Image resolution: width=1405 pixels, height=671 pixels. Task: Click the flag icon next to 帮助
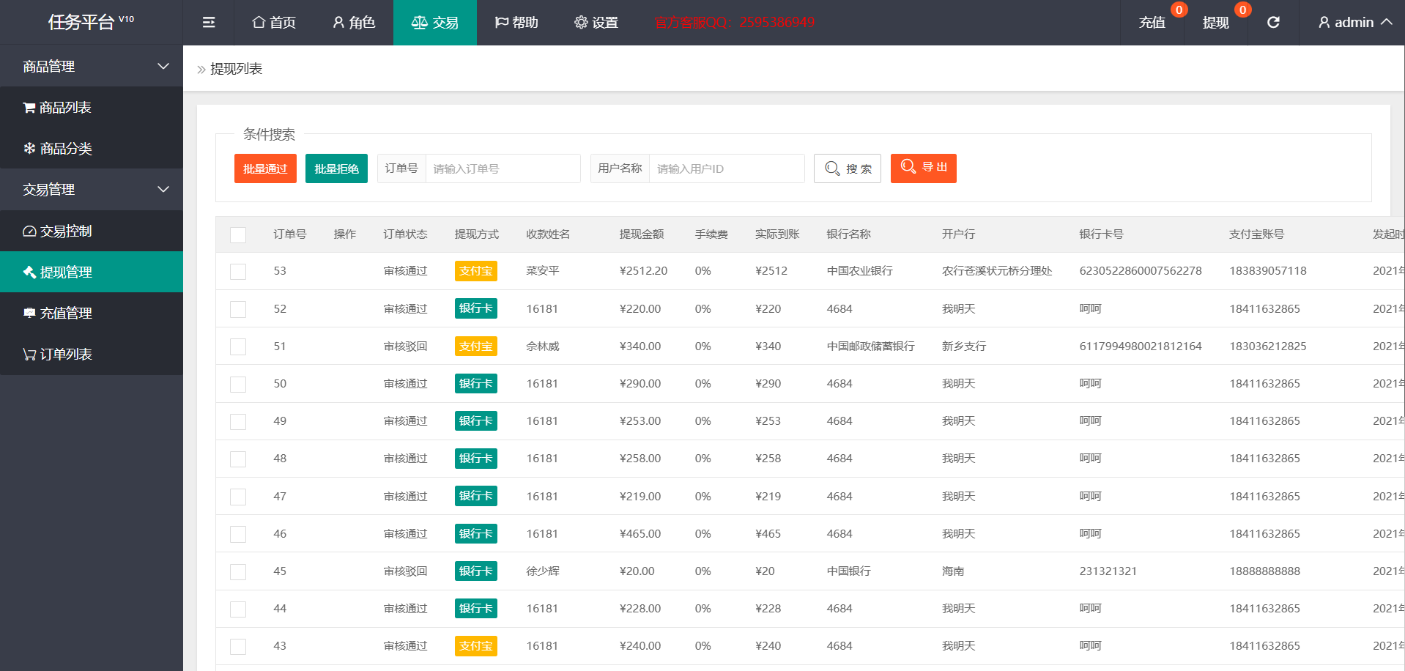click(502, 23)
